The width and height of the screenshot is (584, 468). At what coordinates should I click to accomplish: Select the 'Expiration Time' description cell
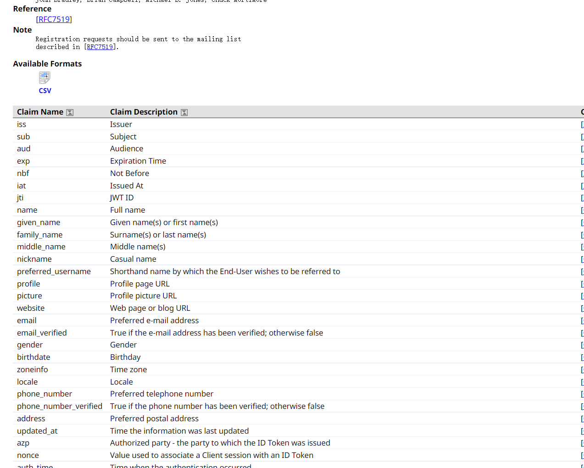[x=138, y=161]
